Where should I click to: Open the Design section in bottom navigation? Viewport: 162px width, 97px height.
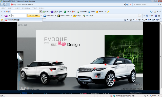click(x=24, y=93)
